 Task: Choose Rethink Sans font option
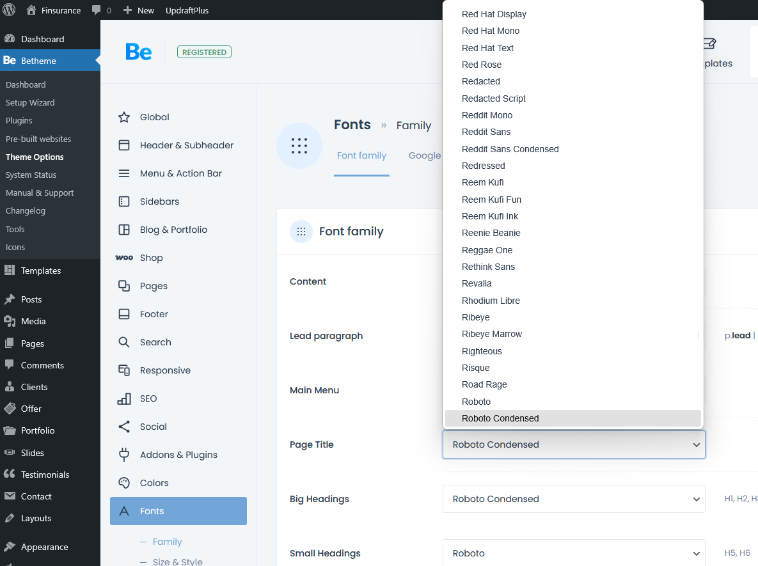click(x=573, y=267)
